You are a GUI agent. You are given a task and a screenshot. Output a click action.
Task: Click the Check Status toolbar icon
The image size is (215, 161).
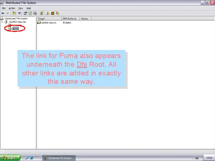click(53, 13)
